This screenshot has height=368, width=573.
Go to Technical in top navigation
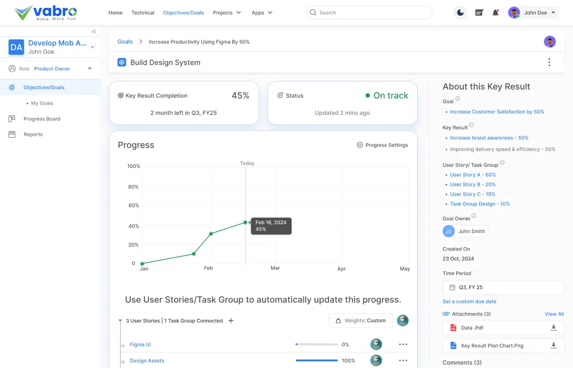click(143, 13)
